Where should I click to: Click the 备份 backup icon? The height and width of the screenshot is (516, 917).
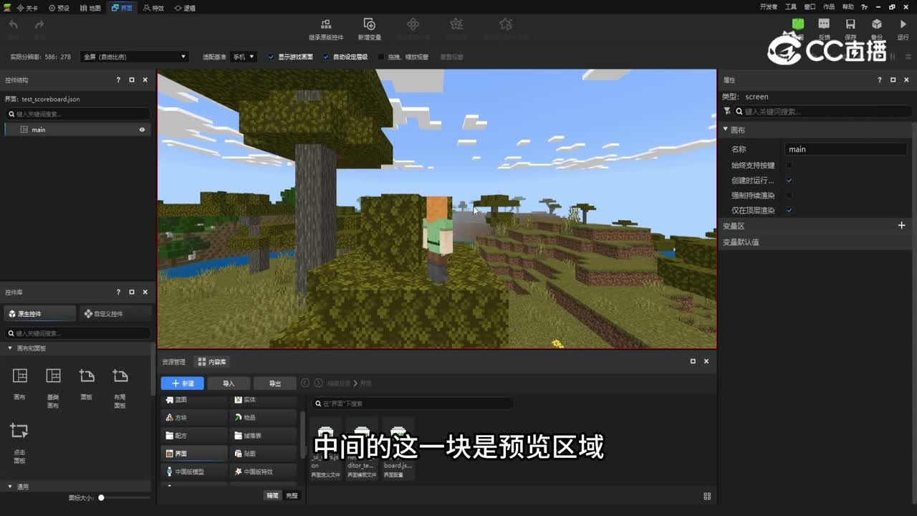pyautogui.click(x=877, y=24)
